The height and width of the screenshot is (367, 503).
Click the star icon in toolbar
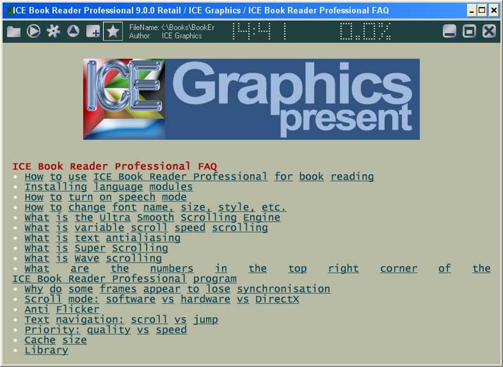coord(113,31)
